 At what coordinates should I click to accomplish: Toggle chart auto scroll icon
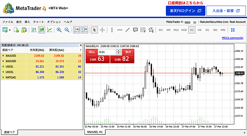click(77, 30)
